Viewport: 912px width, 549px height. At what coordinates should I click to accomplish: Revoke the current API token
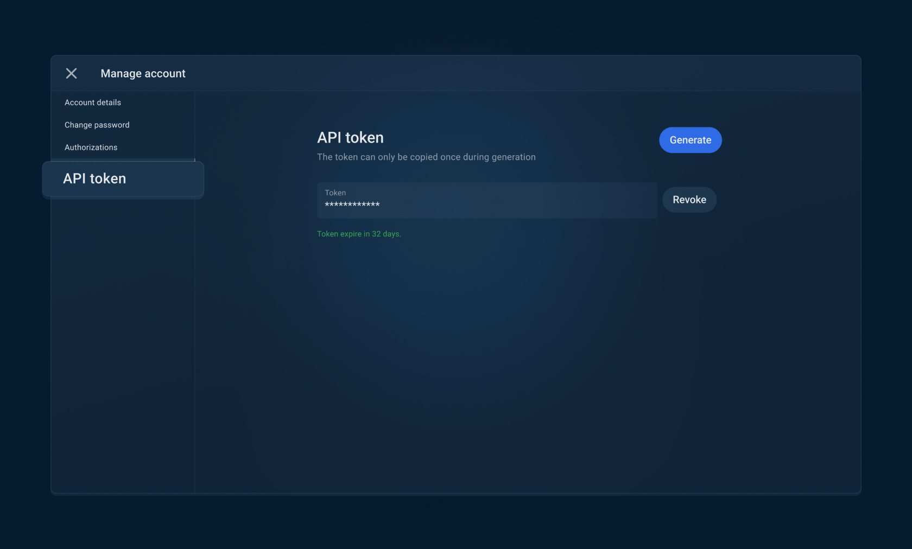tap(689, 200)
